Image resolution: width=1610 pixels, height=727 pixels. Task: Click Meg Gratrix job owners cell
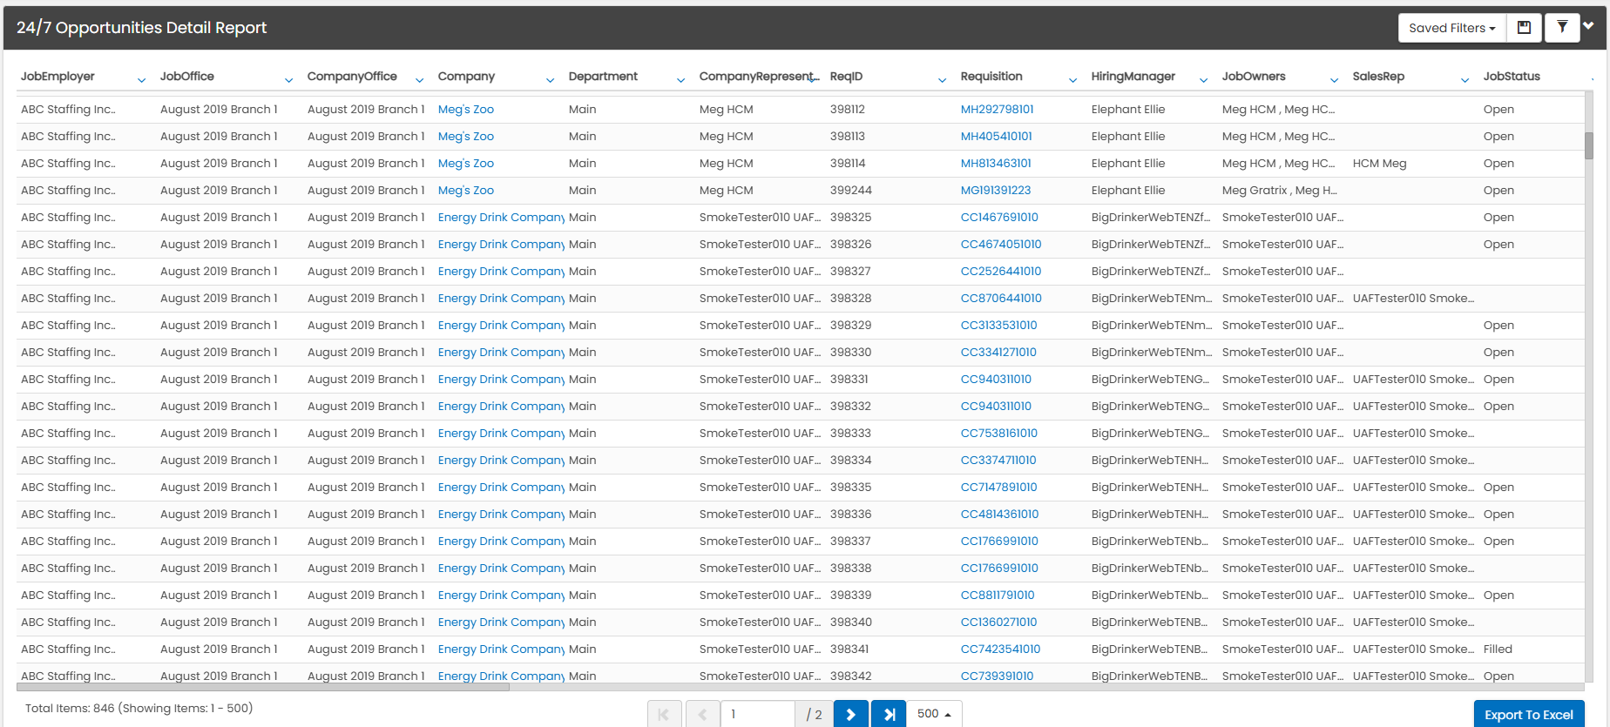click(x=1280, y=191)
